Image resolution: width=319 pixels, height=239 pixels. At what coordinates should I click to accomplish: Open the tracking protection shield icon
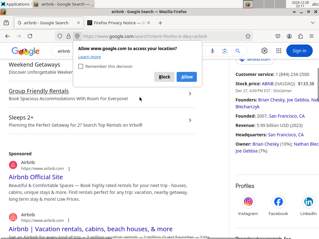click(60, 36)
